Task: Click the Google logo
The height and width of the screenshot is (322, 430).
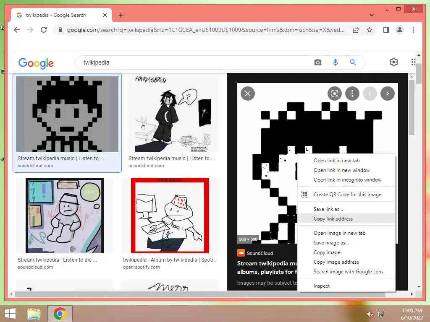Action: [x=36, y=63]
